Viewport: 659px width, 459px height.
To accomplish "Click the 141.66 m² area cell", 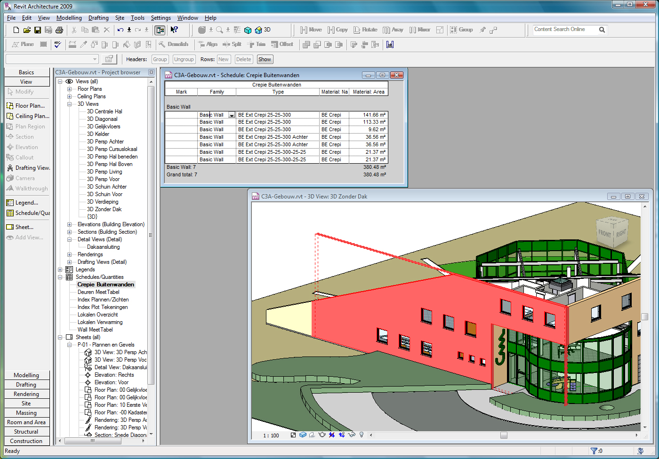I will point(369,115).
